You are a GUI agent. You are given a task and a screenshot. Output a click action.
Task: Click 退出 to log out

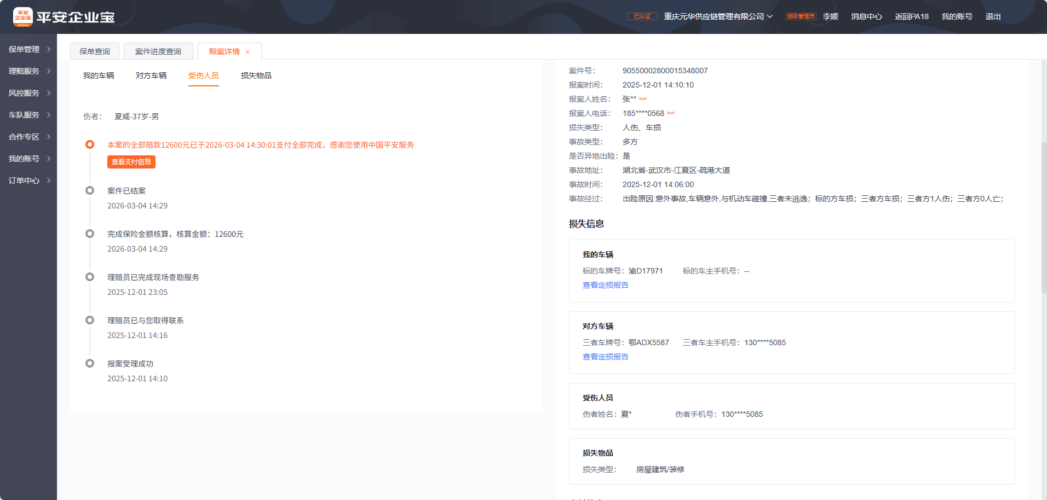point(993,16)
